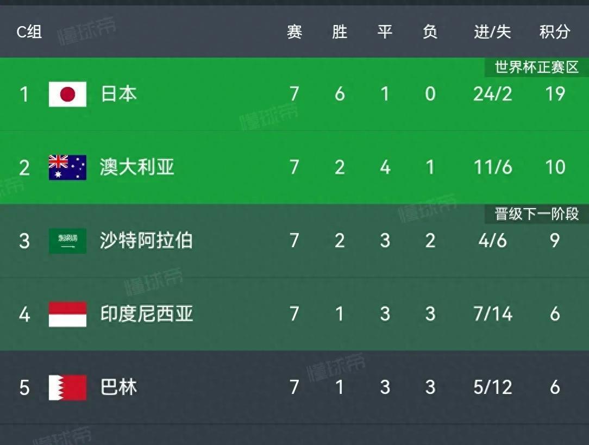This screenshot has height=445, width=589.
Task: Select the 沙特阿拉伯 team name
Action: coord(146,241)
